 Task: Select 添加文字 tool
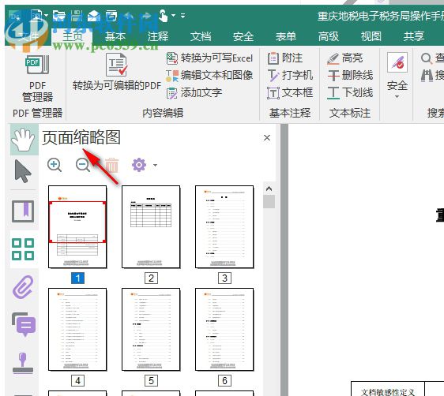(194, 92)
